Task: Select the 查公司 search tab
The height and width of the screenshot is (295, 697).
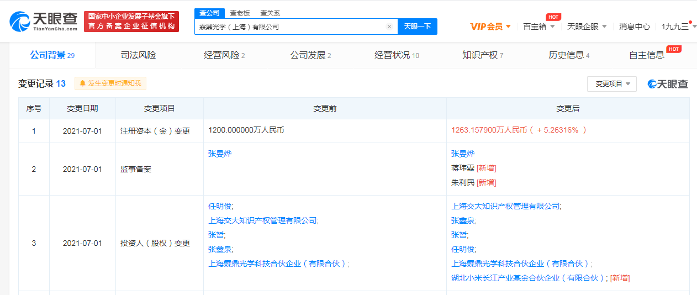Action: coord(209,13)
